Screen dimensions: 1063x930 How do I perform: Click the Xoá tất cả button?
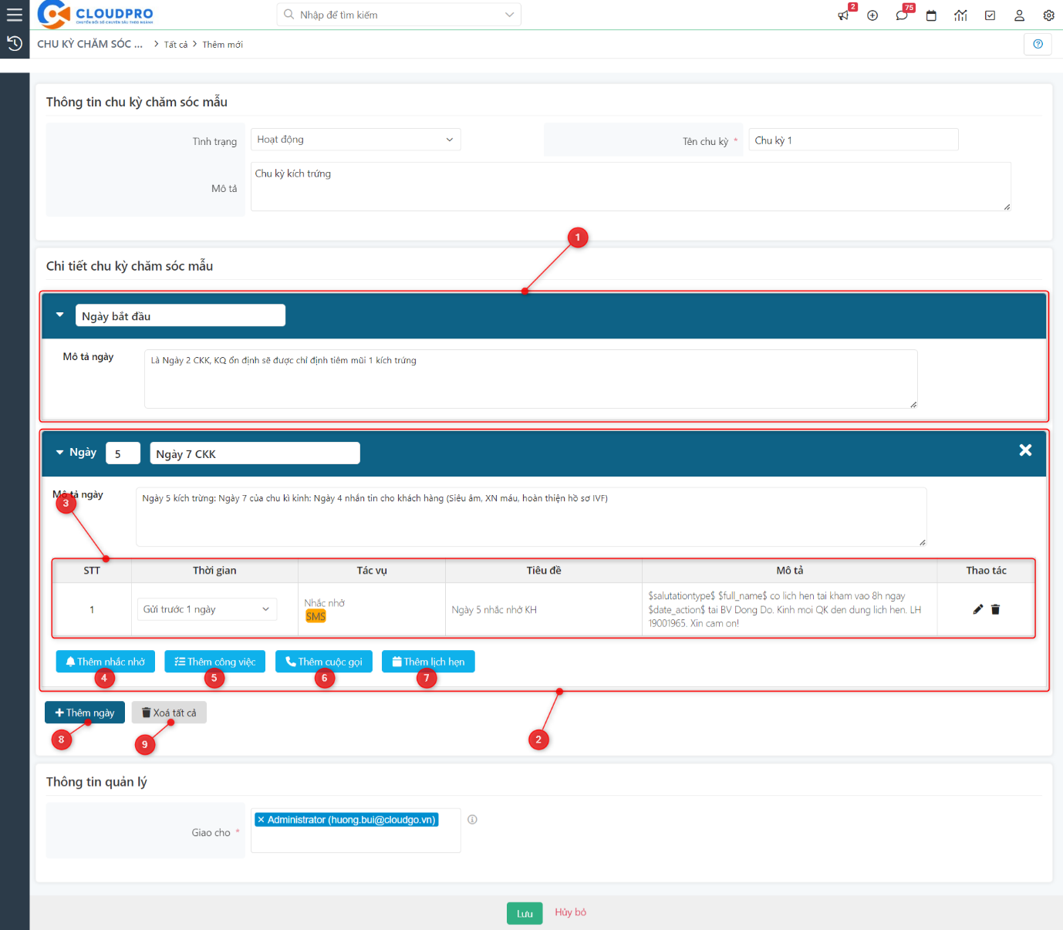tap(169, 713)
